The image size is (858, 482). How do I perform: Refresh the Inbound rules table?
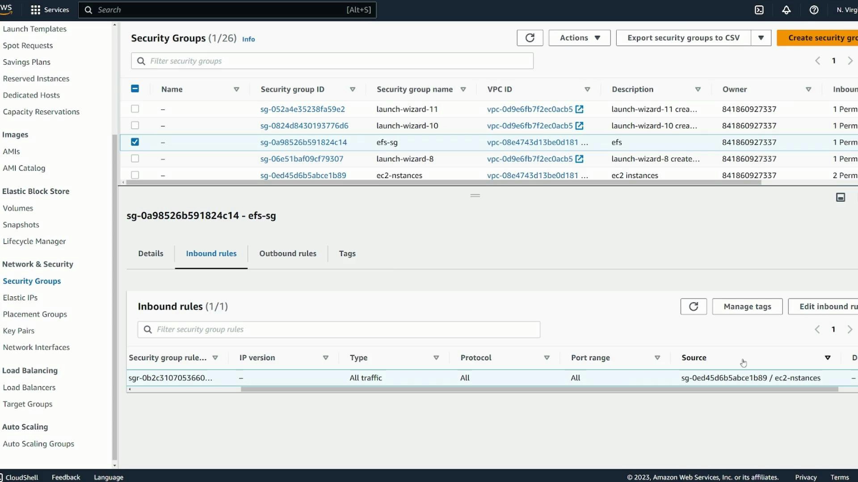point(693,307)
